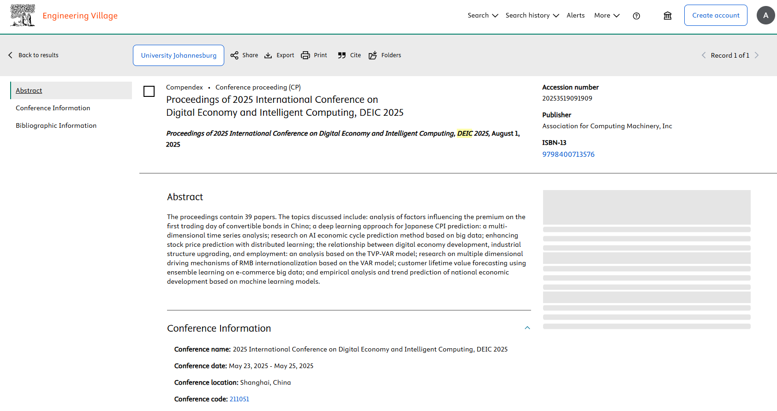Click the Create account button

715,15
